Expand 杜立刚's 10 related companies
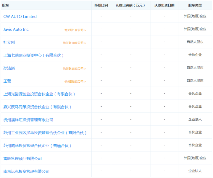 click(x=74, y=43)
